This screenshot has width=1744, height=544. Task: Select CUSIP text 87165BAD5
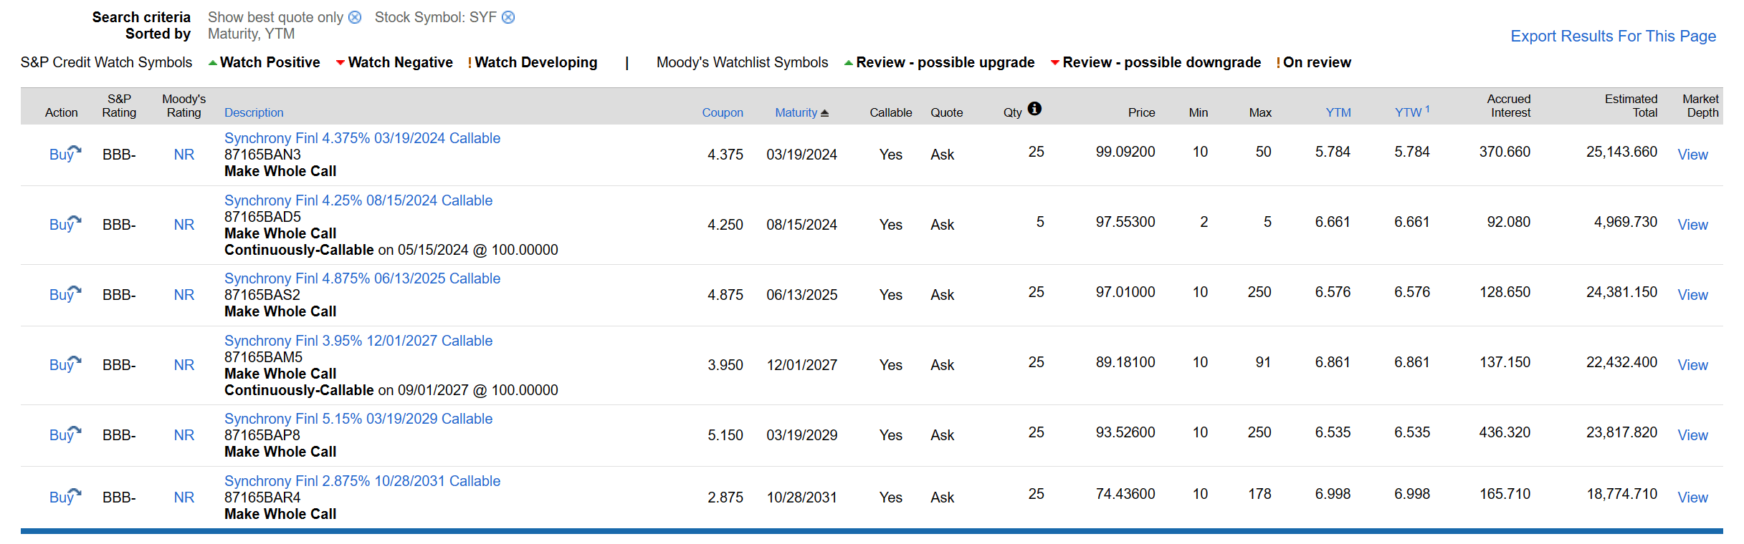tap(262, 217)
